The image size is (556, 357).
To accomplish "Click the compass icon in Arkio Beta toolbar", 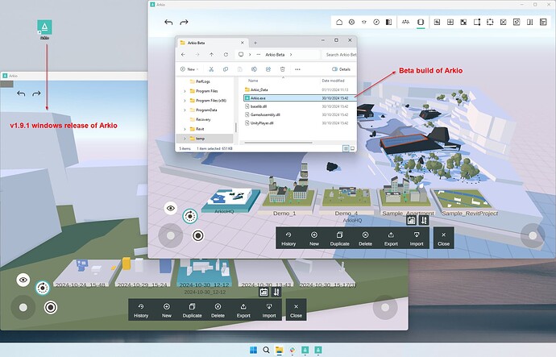I will pos(376,22).
